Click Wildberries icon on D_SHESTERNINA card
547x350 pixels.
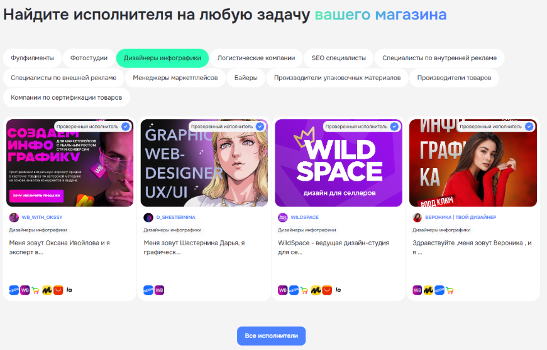[x=160, y=290]
